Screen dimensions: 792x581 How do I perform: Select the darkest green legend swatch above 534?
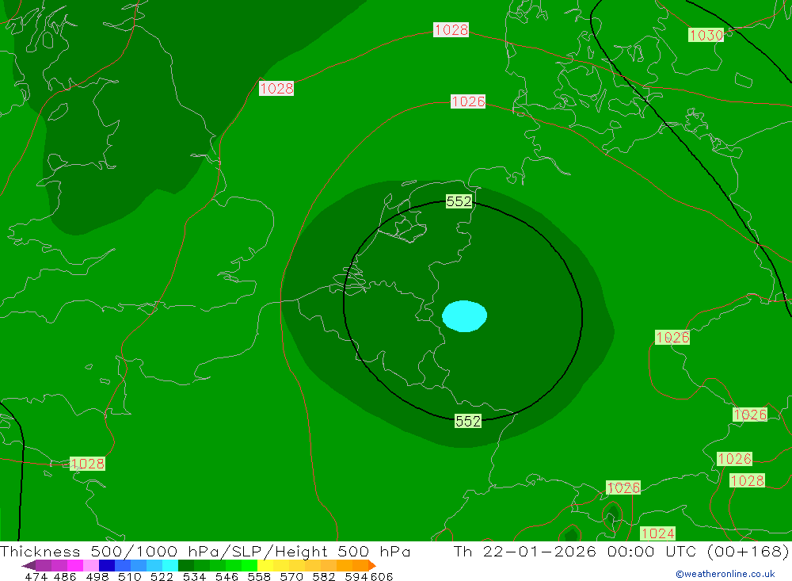coord(186,565)
